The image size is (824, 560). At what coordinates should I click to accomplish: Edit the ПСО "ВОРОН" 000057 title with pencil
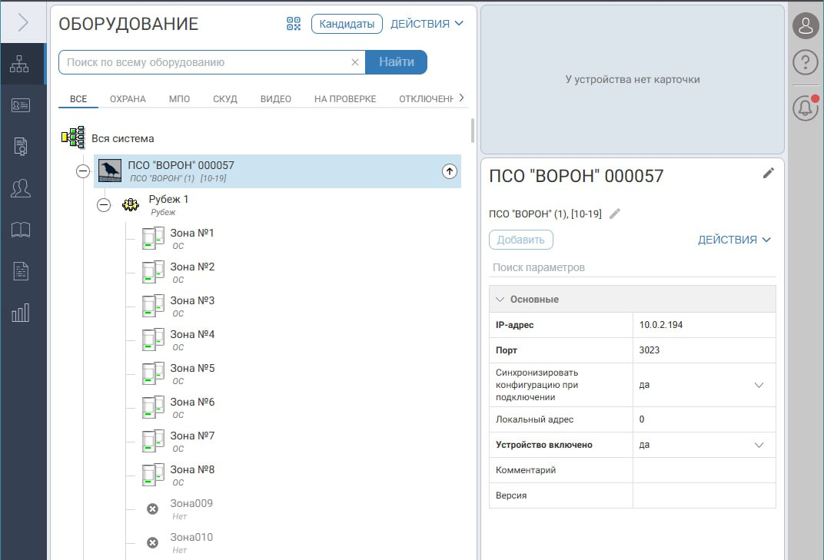(x=768, y=174)
